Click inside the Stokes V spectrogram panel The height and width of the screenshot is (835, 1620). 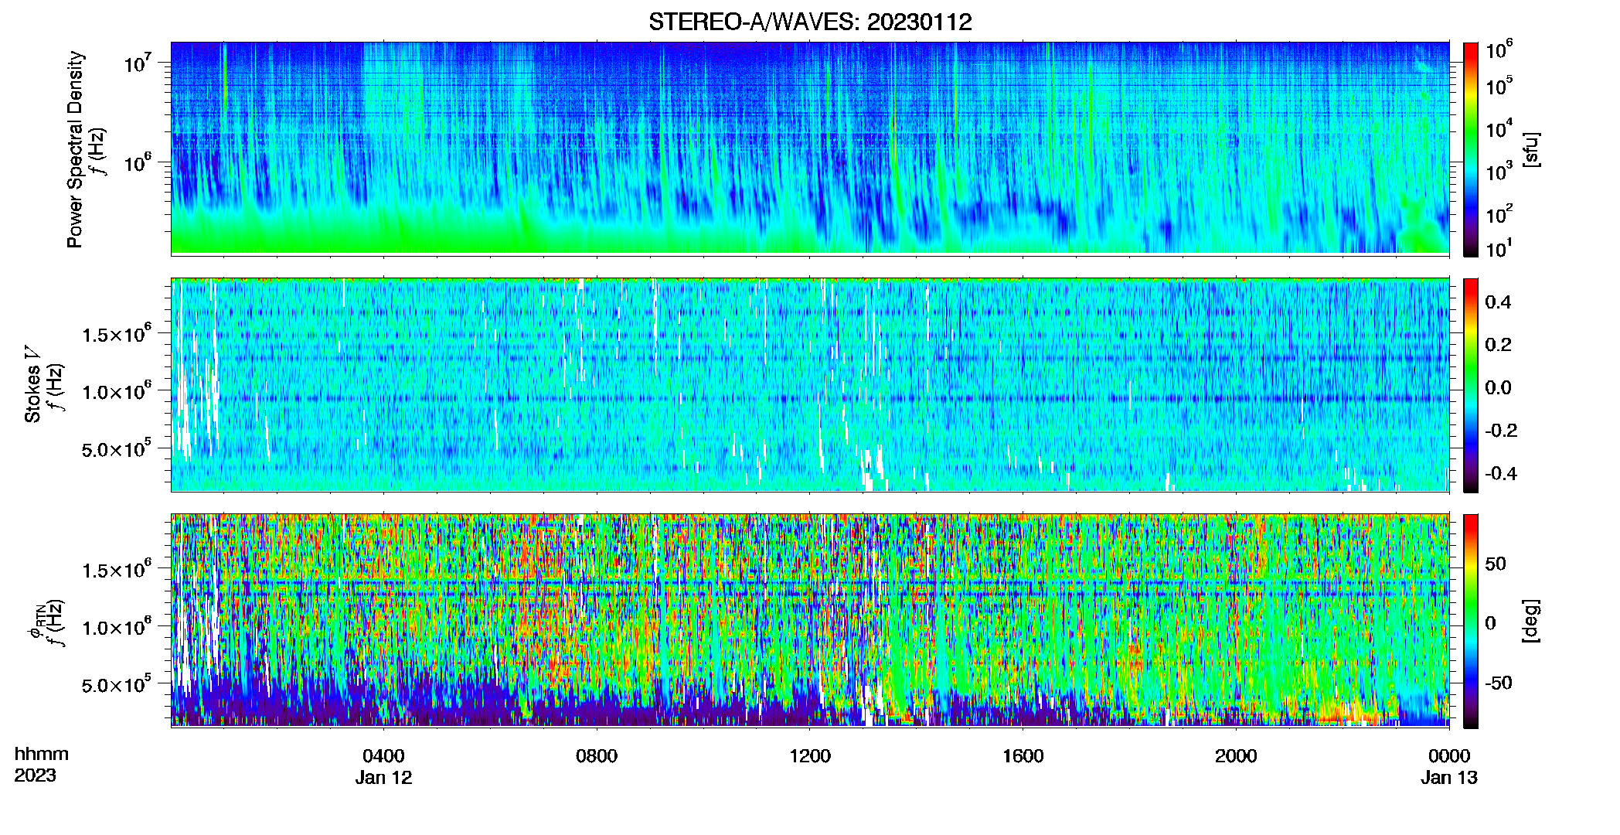[x=810, y=384]
